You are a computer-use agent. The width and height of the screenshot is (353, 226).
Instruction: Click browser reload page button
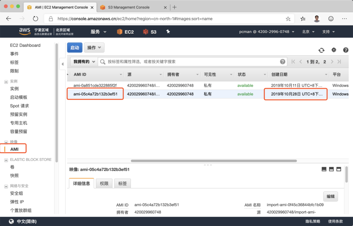click(36, 19)
